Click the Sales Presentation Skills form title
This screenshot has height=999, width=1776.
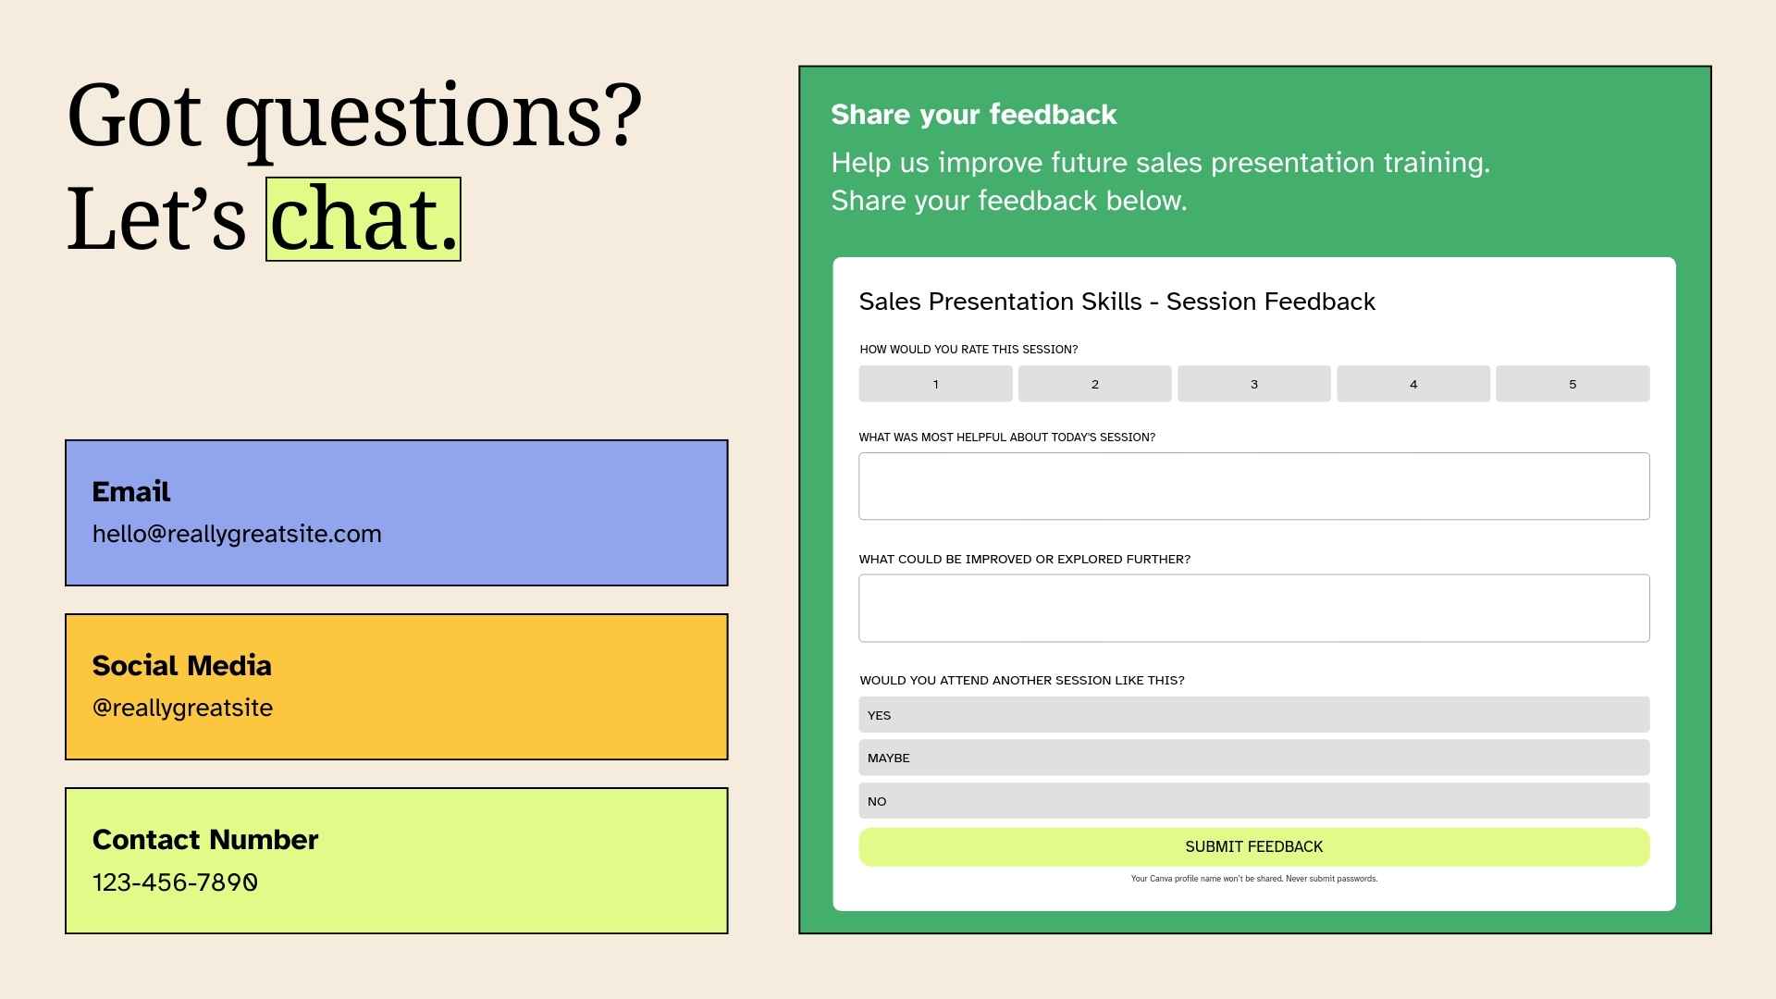click(1116, 302)
